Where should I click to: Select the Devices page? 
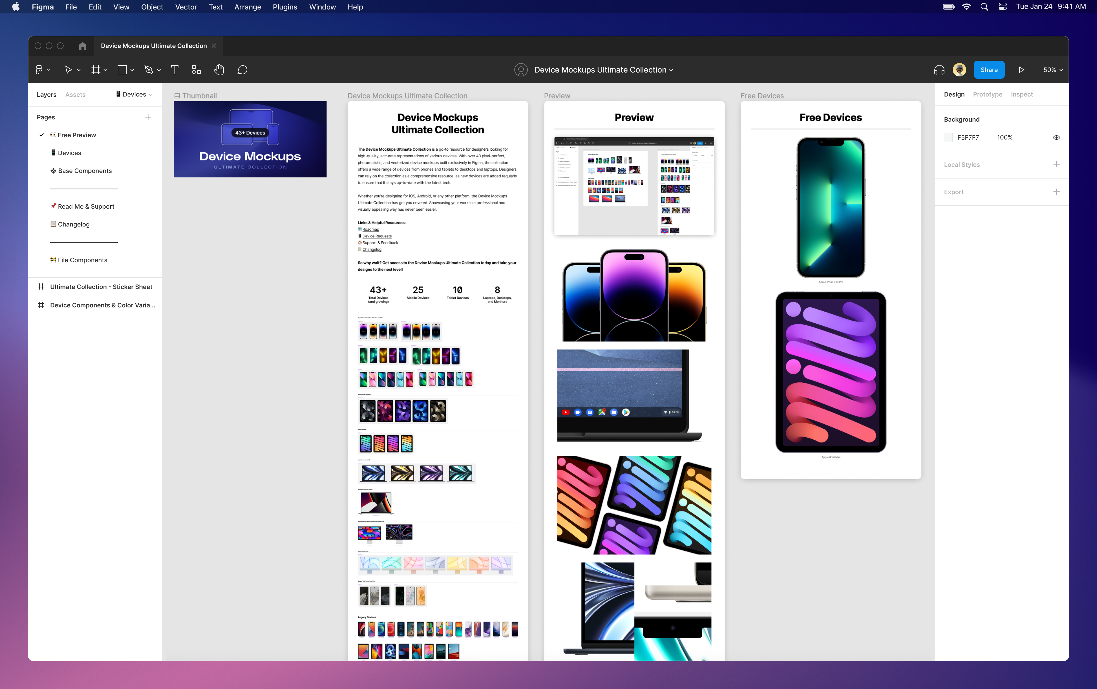[66, 153]
